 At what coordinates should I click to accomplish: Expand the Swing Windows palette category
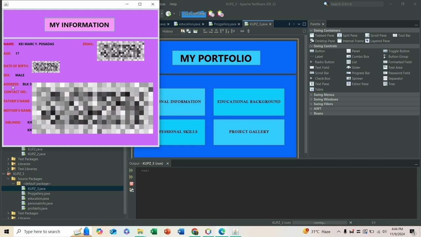click(311, 99)
